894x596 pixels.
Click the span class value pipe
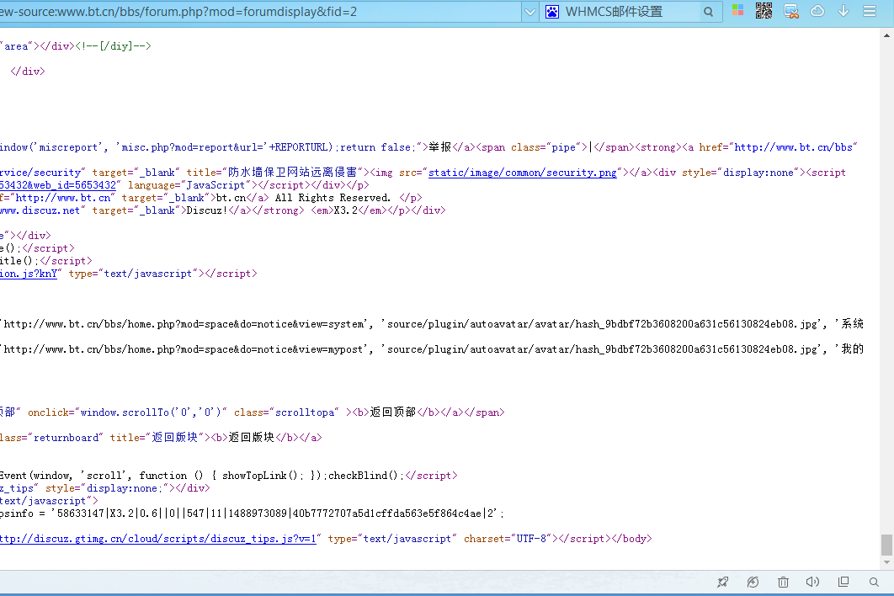(563, 147)
